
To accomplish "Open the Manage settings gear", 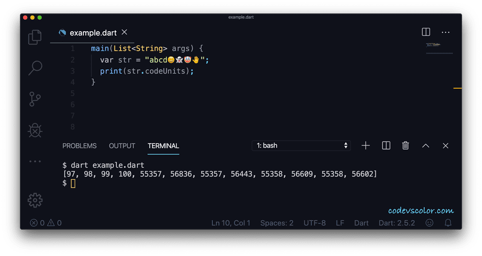I will [35, 200].
